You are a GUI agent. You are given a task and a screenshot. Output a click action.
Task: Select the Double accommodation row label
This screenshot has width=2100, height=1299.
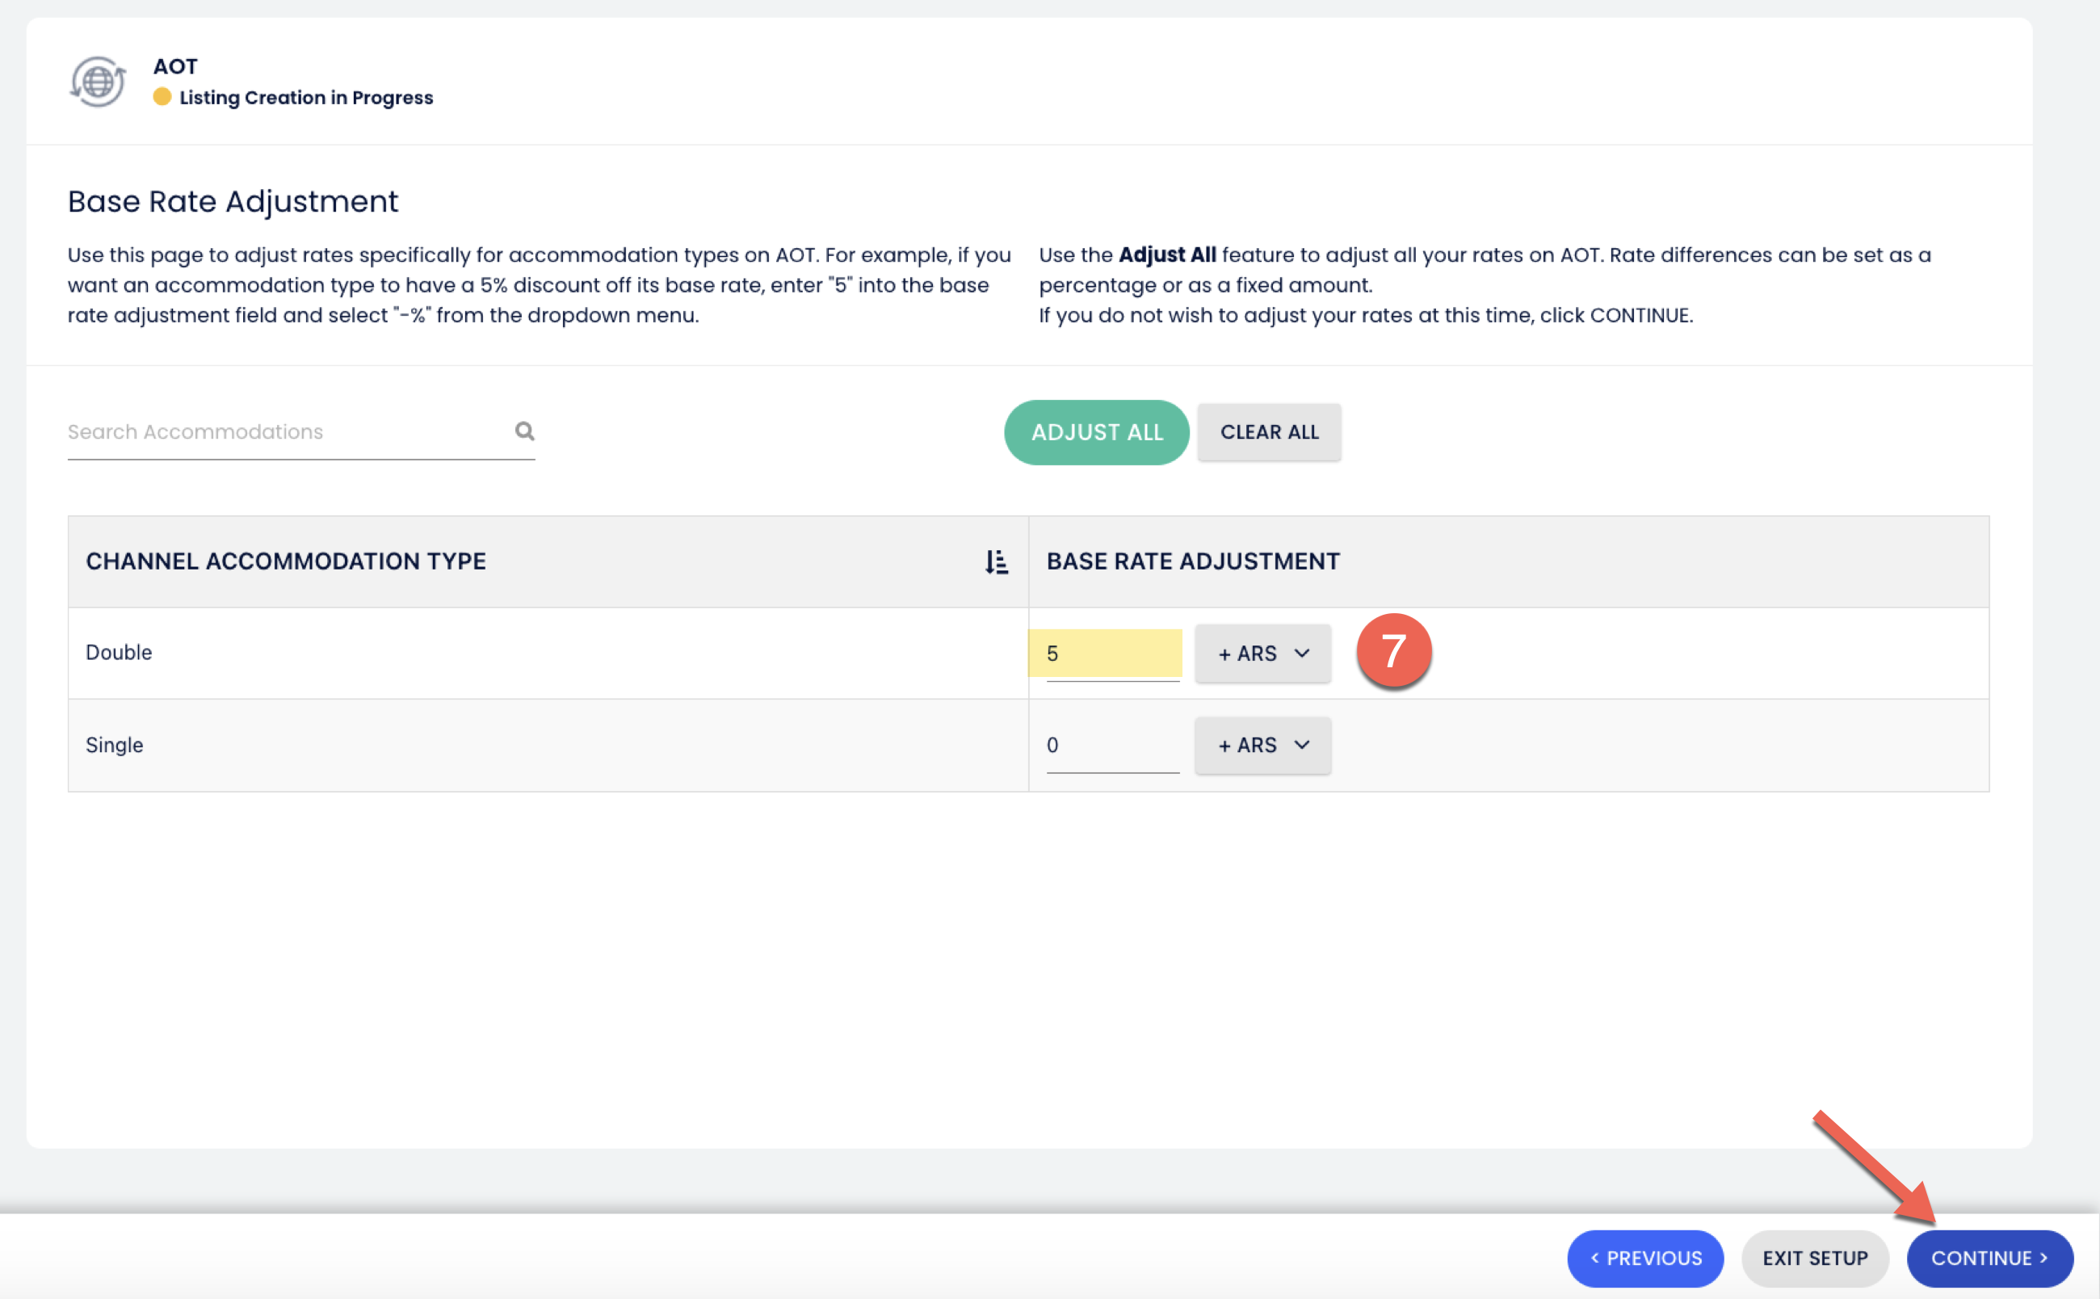119,652
